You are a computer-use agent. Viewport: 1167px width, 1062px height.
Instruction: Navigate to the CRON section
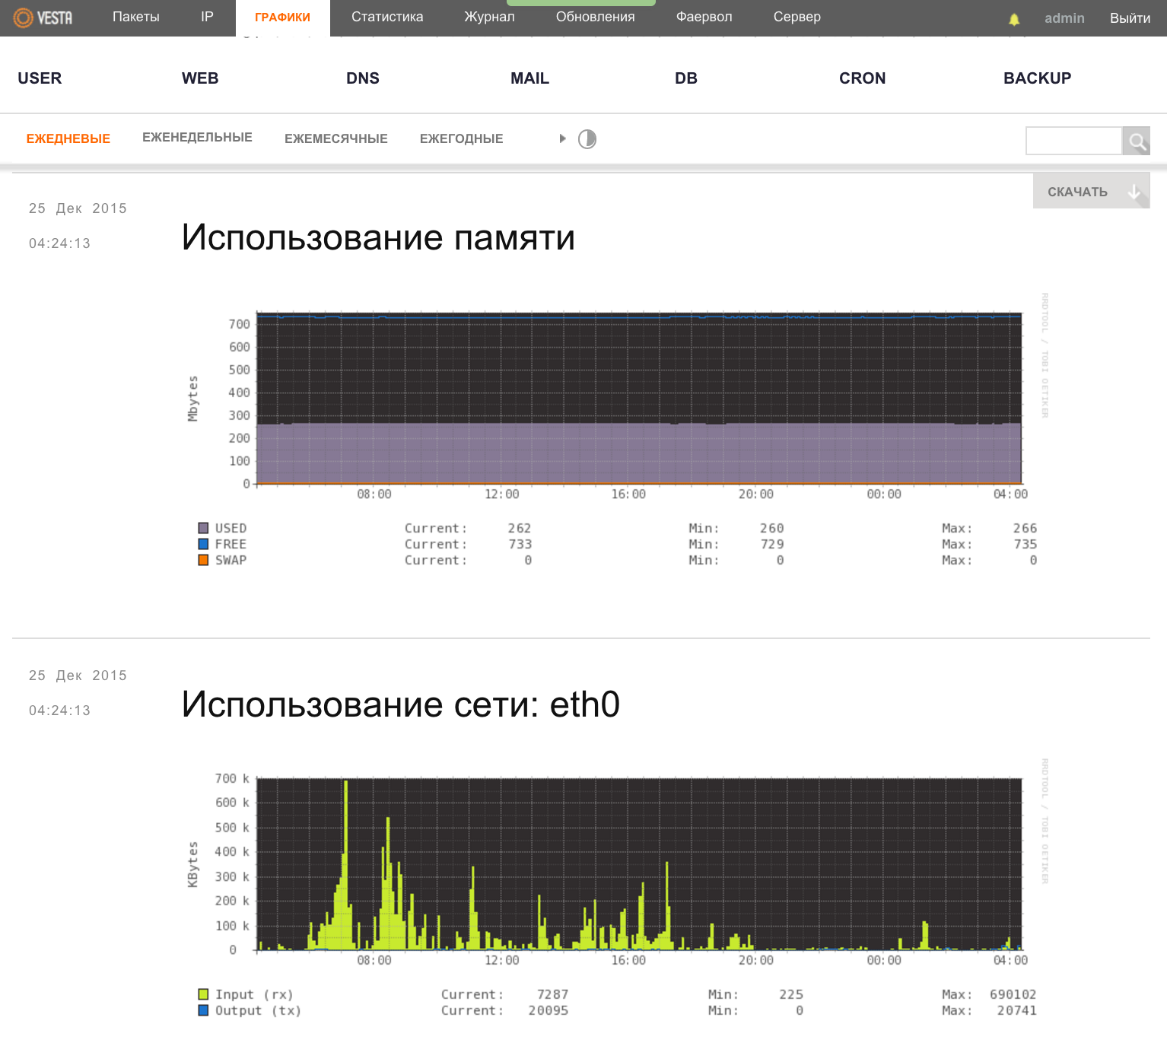[x=863, y=78]
